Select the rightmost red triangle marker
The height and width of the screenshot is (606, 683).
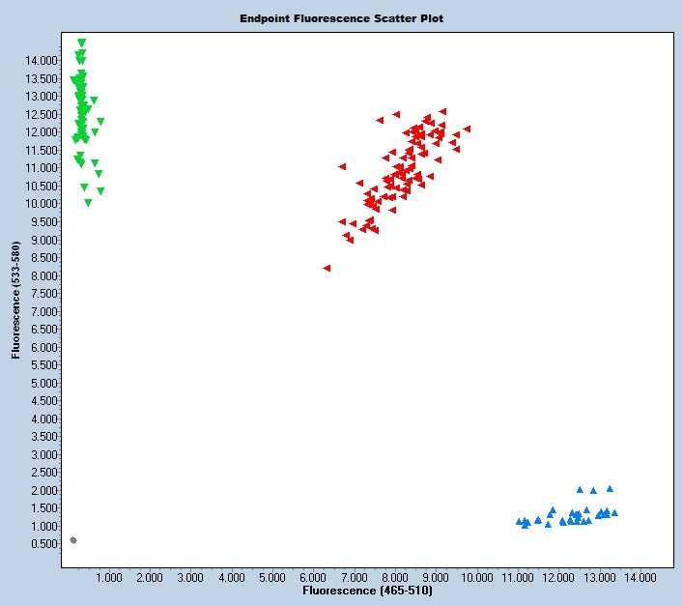[467, 129]
